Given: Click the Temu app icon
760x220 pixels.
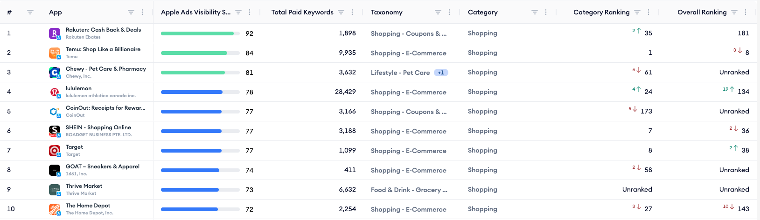Looking at the screenshot, I should [x=55, y=53].
